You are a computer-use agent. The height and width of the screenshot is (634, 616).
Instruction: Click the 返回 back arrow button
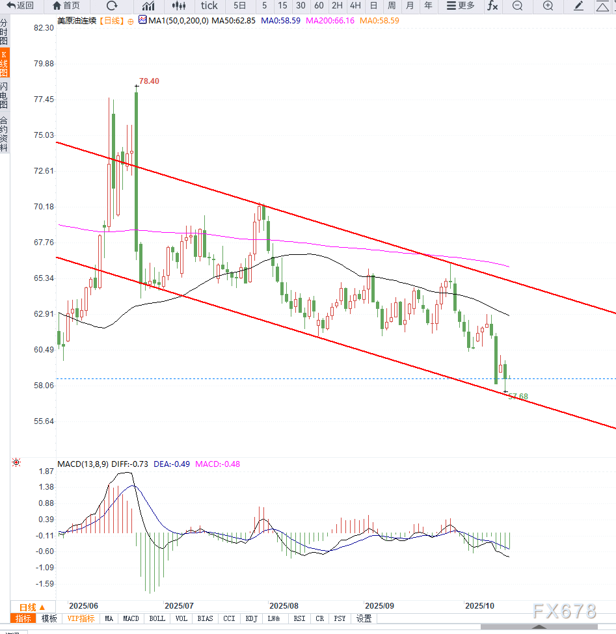tap(20, 6)
